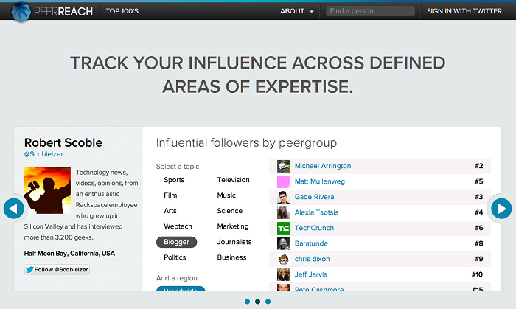Open the Worldwide region selector

(x=181, y=291)
